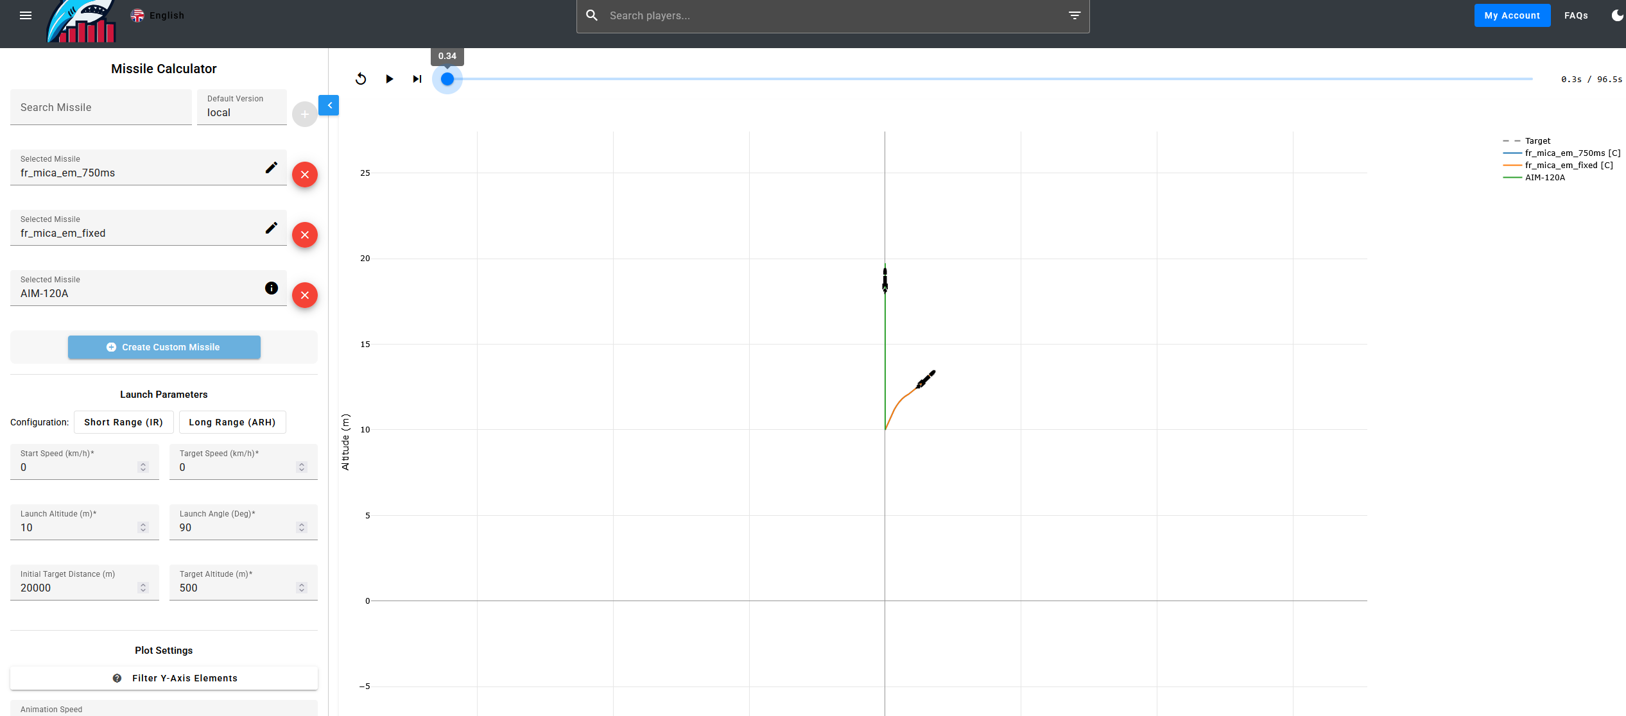Click the mica missile marker on plot
Viewport: 1626px width, 716px height.
point(926,379)
